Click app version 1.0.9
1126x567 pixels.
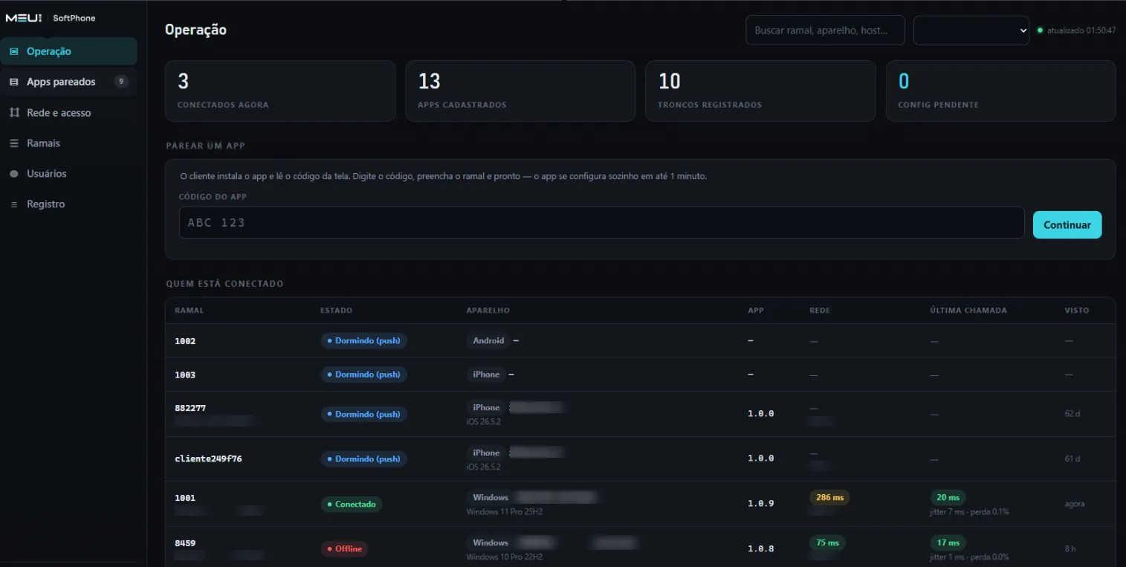(x=761, y=503)
